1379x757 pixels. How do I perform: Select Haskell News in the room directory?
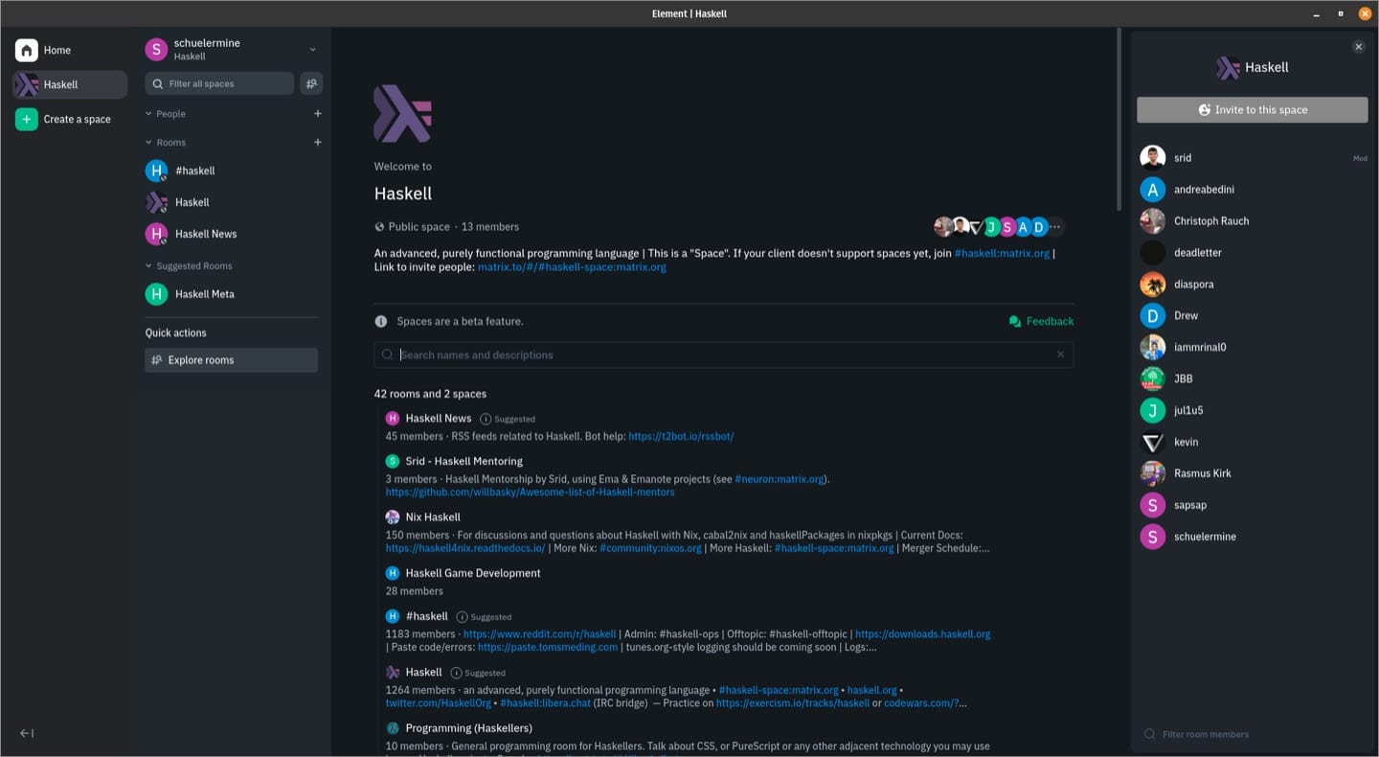[439, 418]
